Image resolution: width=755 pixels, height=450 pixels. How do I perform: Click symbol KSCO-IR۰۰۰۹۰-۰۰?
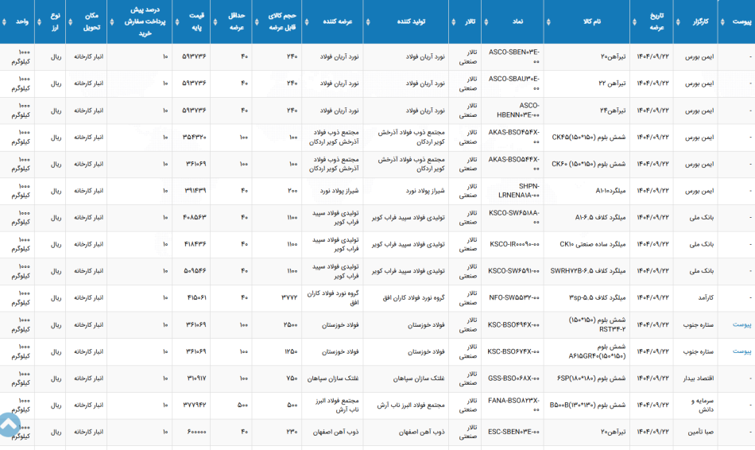(x=515, y=244)
